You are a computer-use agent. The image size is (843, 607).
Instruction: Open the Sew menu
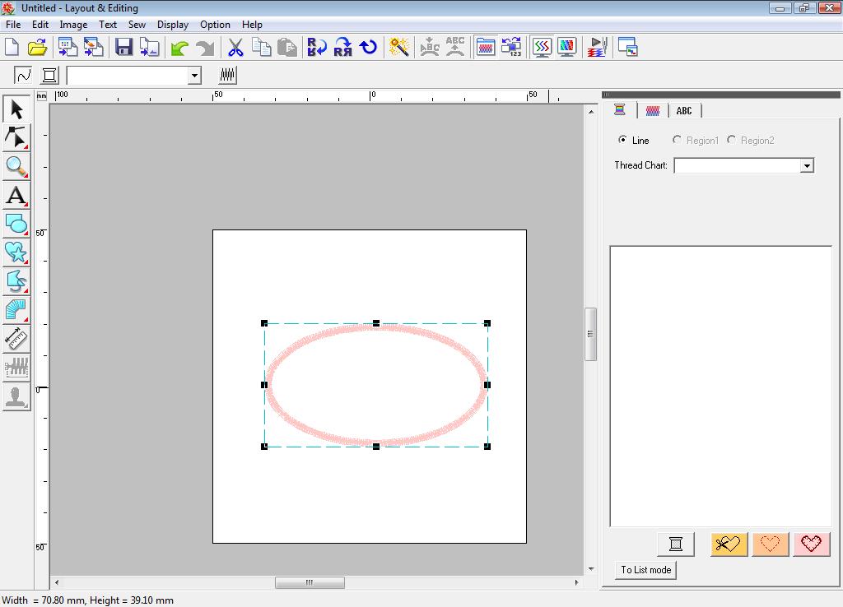click(x=137, y=25)
